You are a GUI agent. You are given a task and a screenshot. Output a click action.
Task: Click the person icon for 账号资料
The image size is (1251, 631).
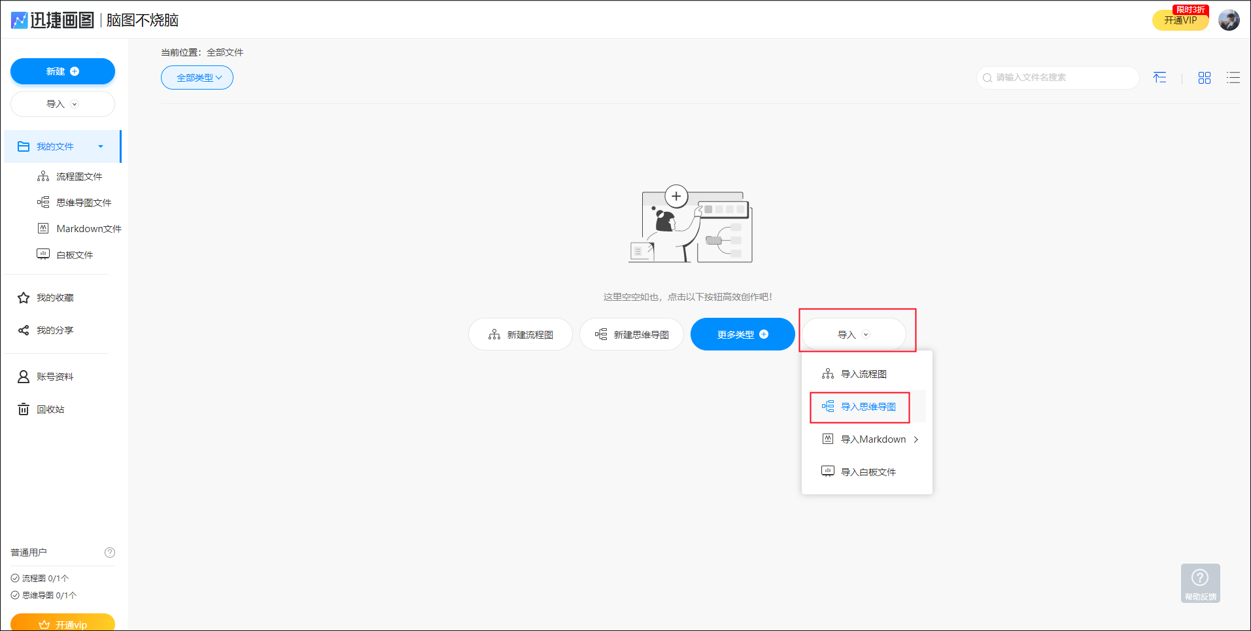pos(24,377)
